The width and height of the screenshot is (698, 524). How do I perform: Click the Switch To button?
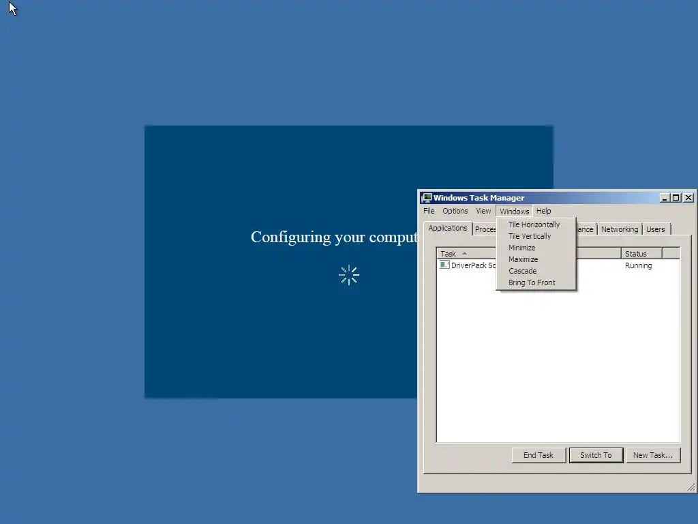596,455
